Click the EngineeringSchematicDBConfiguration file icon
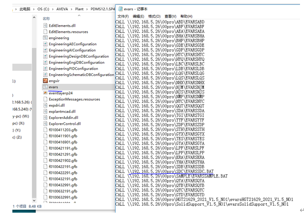Viewport: 304px width, 213px height. 45,75
